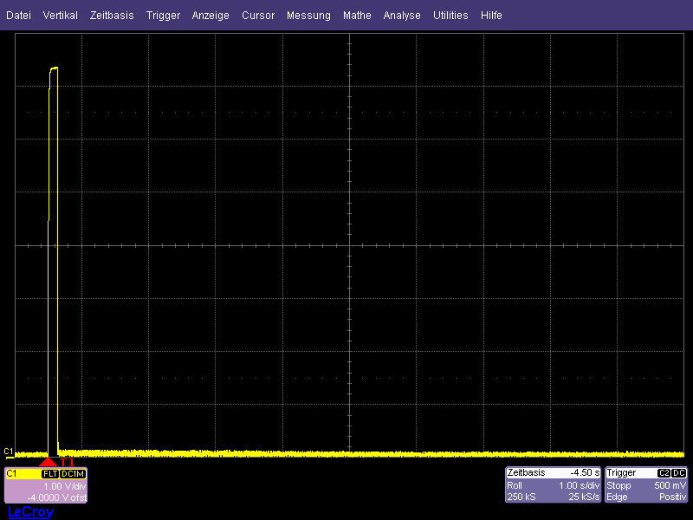Click the 500 mV trigger level value
The height and width of the screenshot is (520, 693).
[x=670, y=485]
